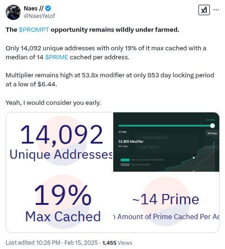Click the blue verified badge
This screenshot has height=249, width=225.
pyautogui.click(x=48, y=8)
